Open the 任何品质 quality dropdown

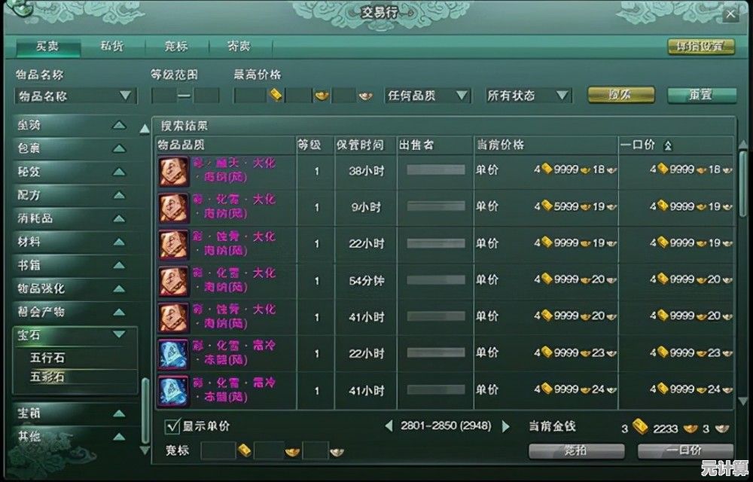(x=427, y=96)
